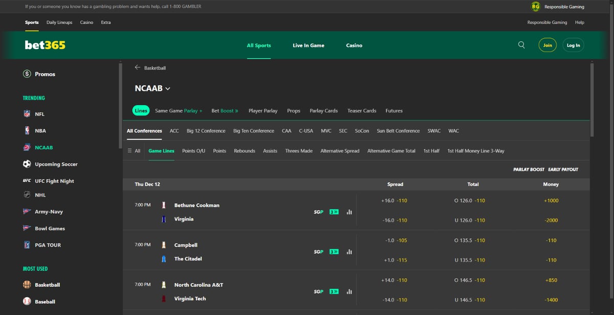Go back using the Basketball arrow
The height and width of the screenshot is (315, 614).
pos(137,67)
